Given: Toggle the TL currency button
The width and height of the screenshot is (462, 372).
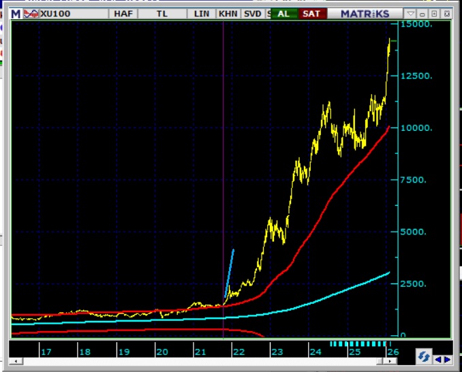Looking at the screenshot, I should point(162,14).
